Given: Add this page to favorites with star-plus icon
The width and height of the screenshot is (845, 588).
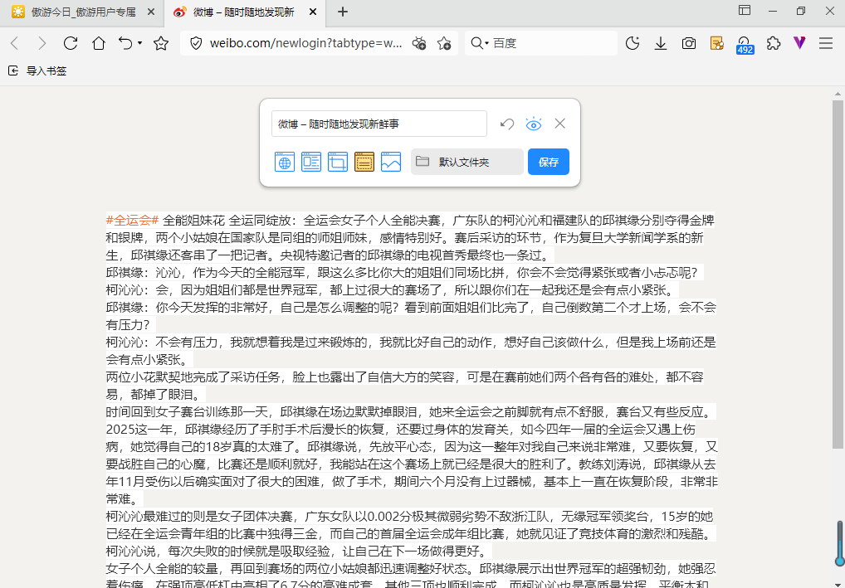Looking at the screenshot, I should click(444, 44).
